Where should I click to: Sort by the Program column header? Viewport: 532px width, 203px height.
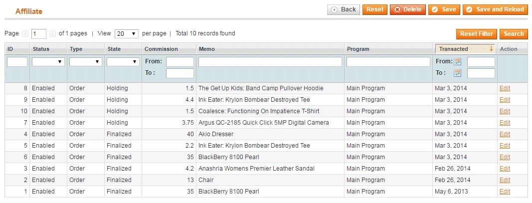tap(358, 49)
